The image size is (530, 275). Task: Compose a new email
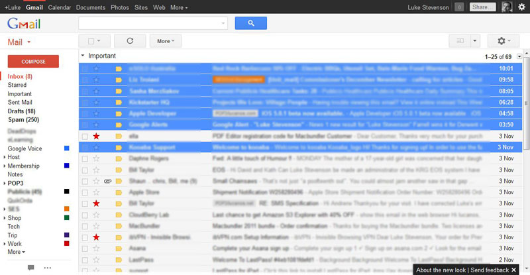click(x=33, y=62)
